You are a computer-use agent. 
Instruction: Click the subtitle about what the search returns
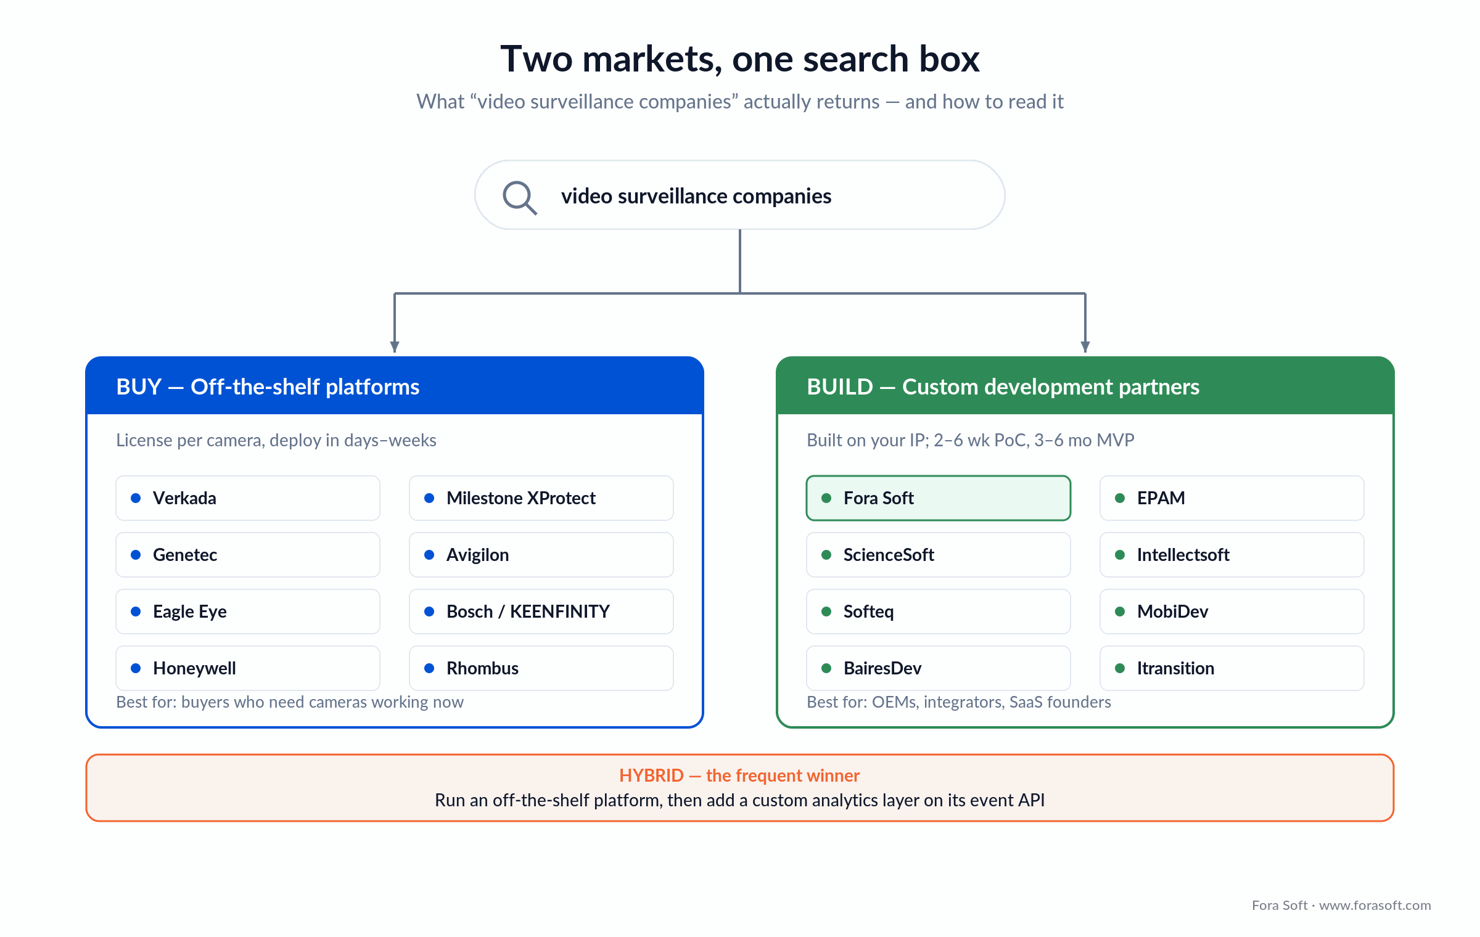pos(739,102)
